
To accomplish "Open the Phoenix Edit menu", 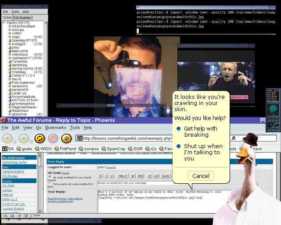I will coord(16,127).
